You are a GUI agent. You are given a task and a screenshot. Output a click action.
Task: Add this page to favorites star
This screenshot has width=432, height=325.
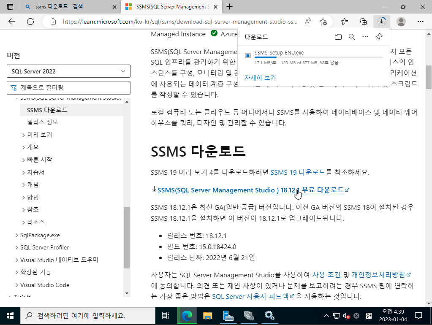(x=323, y=22)
